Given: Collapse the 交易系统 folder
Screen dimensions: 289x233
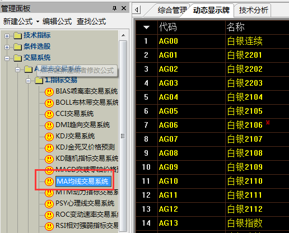Looking at the screenshot, I should (x=7, y=58).
